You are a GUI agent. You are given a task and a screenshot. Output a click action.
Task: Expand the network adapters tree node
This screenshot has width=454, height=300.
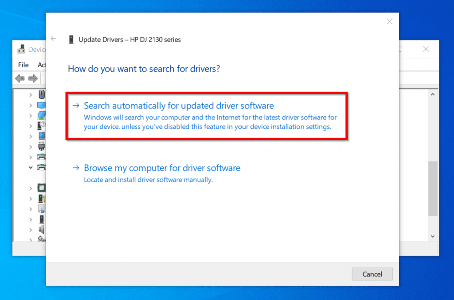click(31, 115)
